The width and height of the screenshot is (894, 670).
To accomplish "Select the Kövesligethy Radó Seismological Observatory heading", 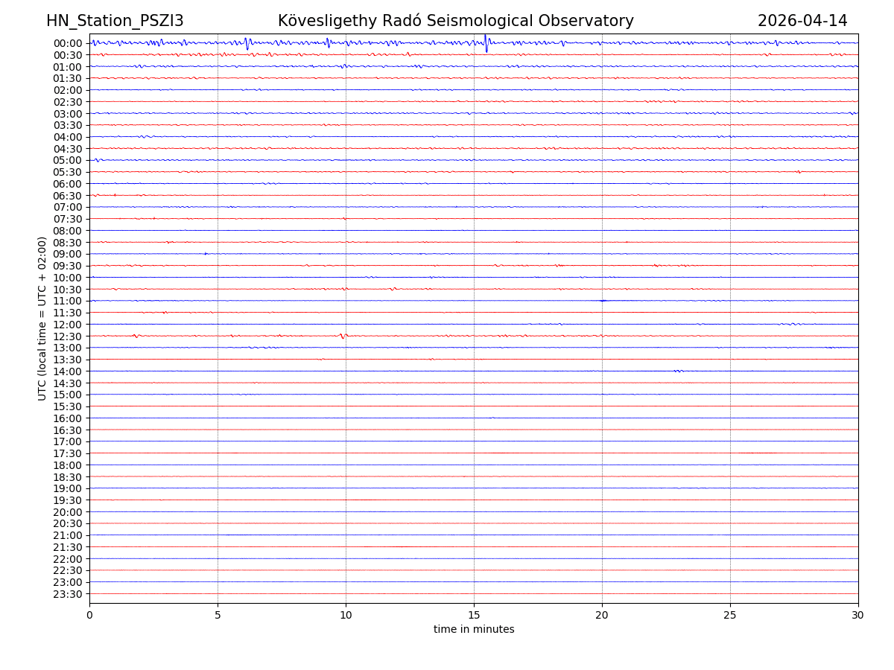I will (x=455, y=21).
